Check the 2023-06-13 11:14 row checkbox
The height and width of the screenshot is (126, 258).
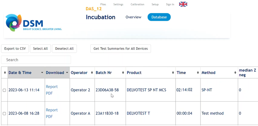tap(4, 90)
